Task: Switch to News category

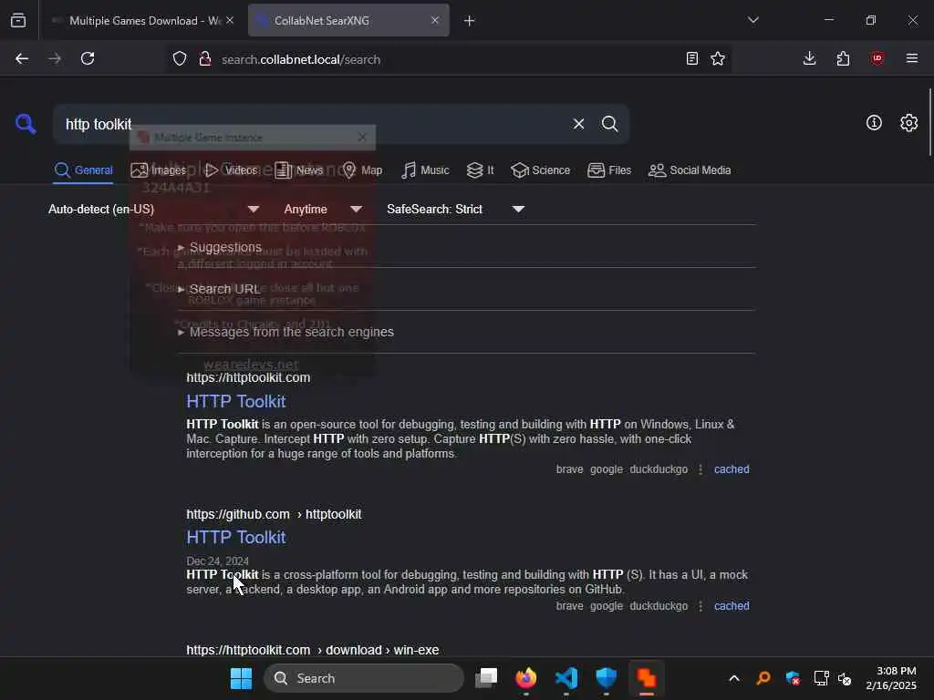Action: pyautogui.click(x=298, y=170)
